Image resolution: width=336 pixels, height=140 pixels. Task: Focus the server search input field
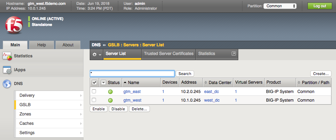[x=132, y=74]
